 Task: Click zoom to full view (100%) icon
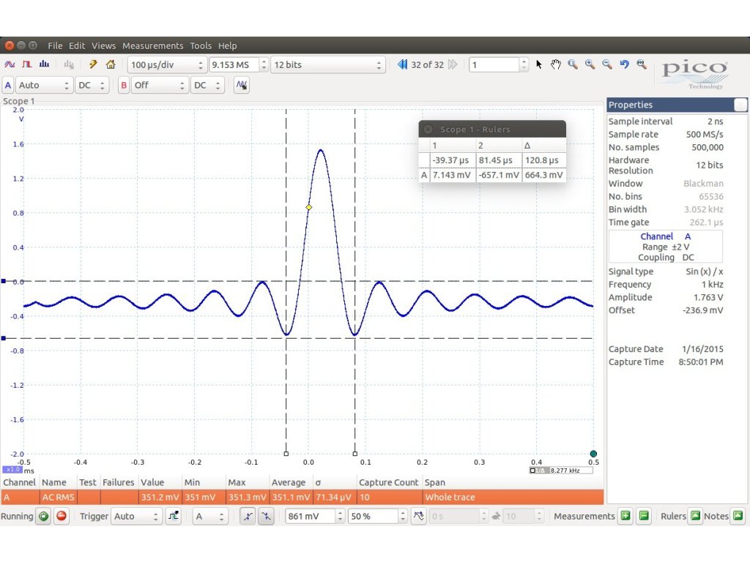[x=642, y=64]
